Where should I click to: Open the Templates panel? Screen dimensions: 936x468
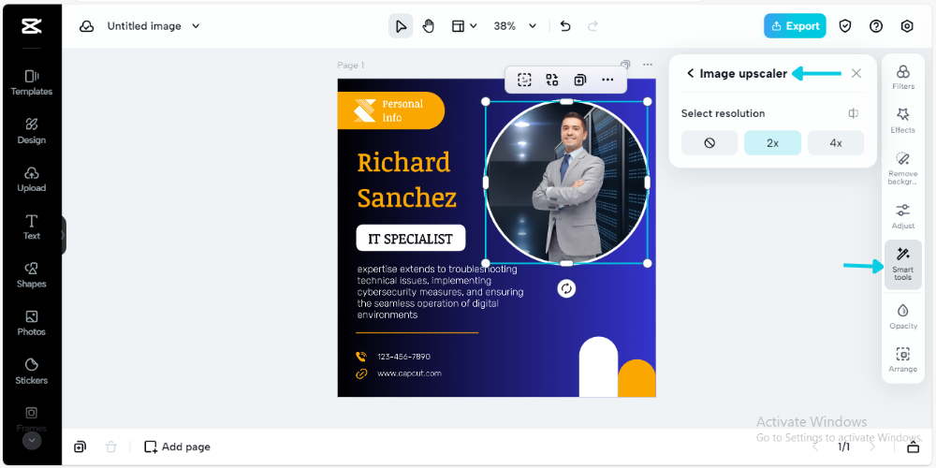tap(31, 83)
